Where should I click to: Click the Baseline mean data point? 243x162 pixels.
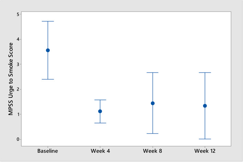click(48, 50)
